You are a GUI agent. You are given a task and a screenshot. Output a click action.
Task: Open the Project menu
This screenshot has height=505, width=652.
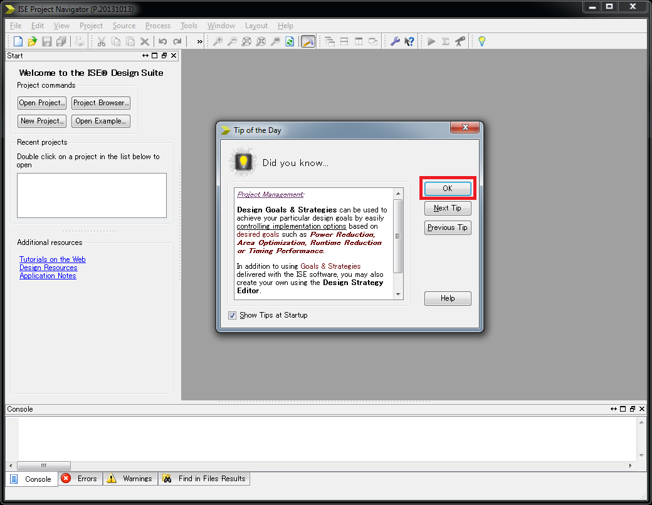[91, 25]
